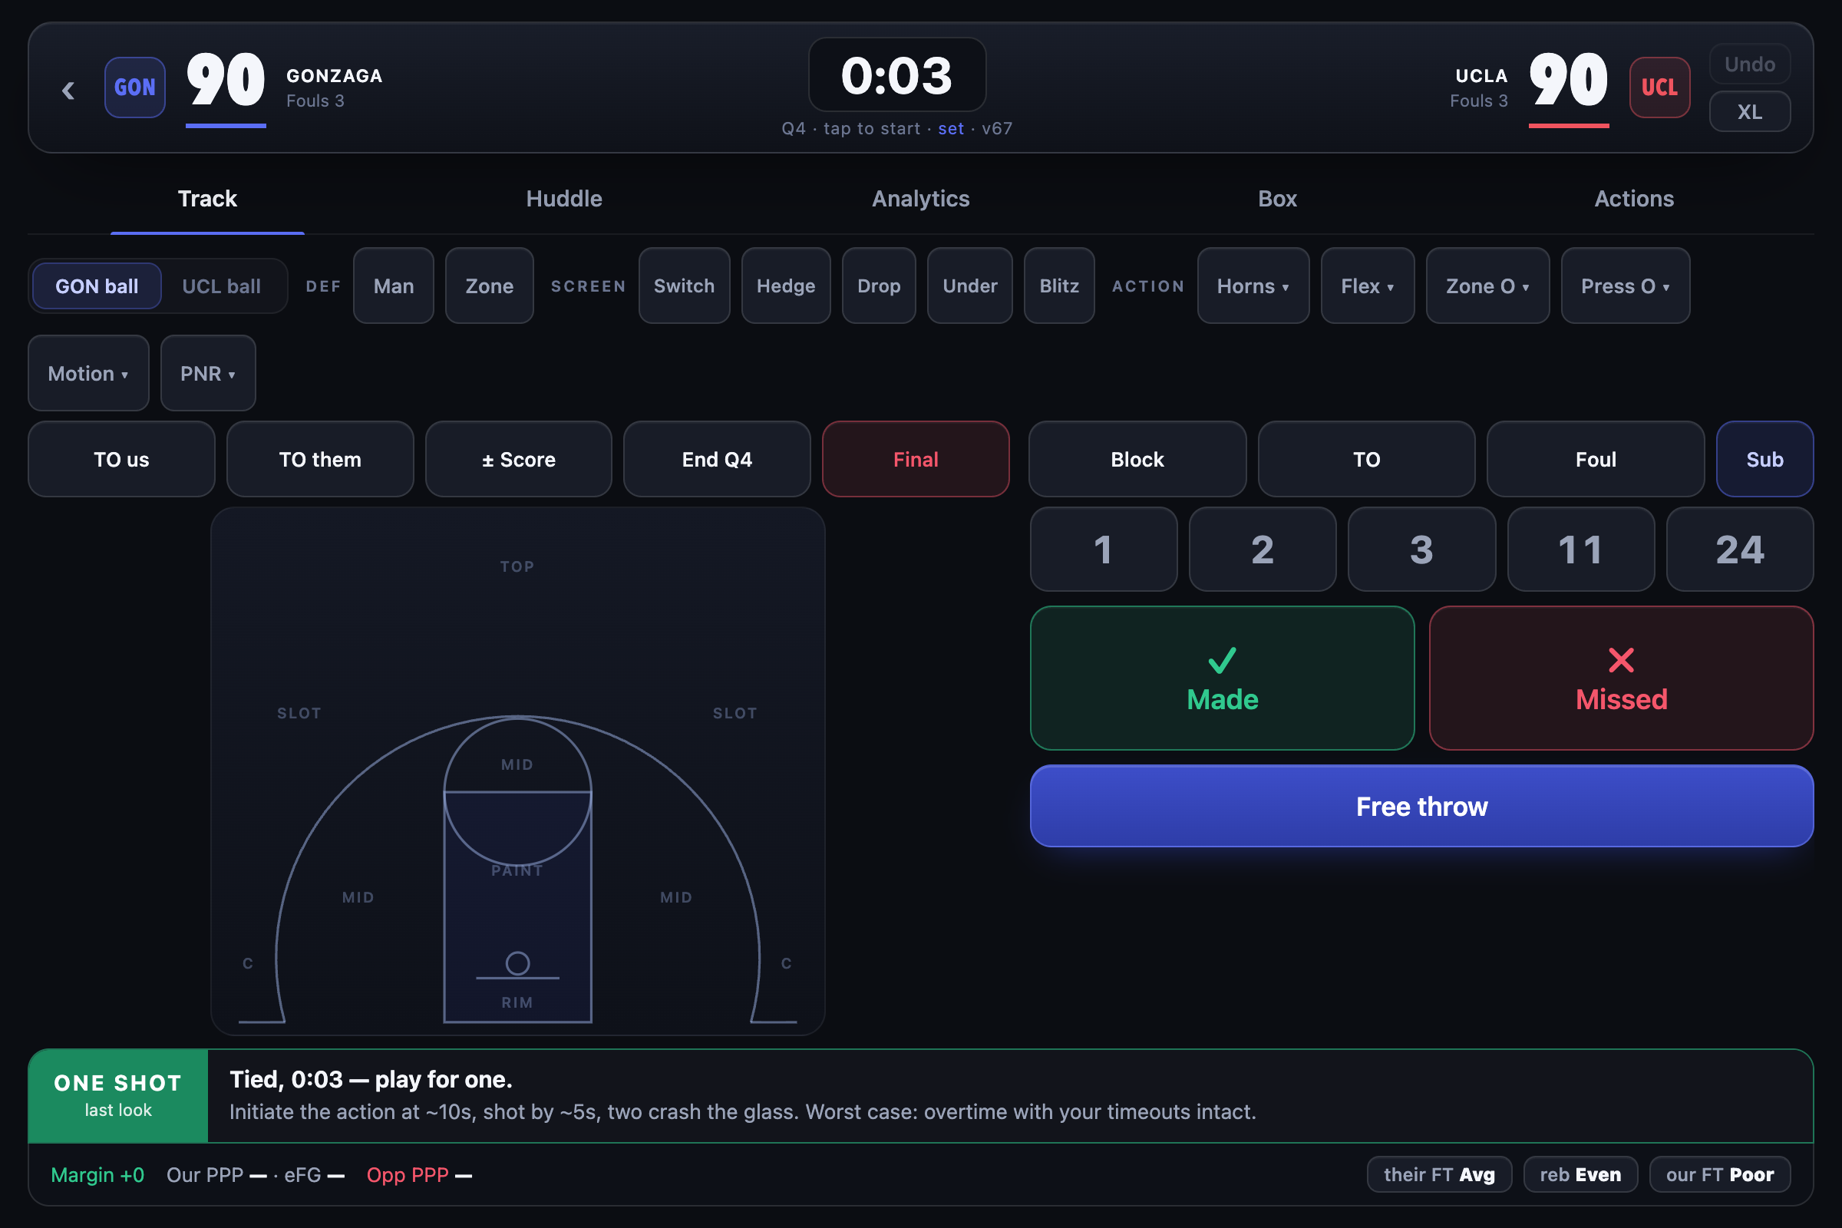1842x1228 pixels.
Task: Switch to the Track tab
Action: tap(207, 199)
